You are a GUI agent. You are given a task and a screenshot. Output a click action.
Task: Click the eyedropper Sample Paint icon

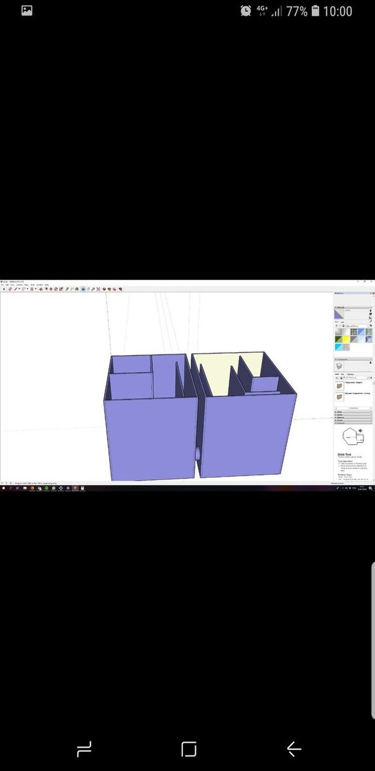pyautogui.click(x=371, y=321)
